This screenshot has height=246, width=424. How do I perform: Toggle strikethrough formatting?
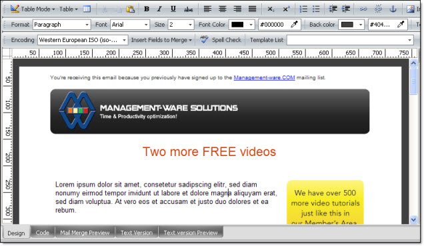188,9
